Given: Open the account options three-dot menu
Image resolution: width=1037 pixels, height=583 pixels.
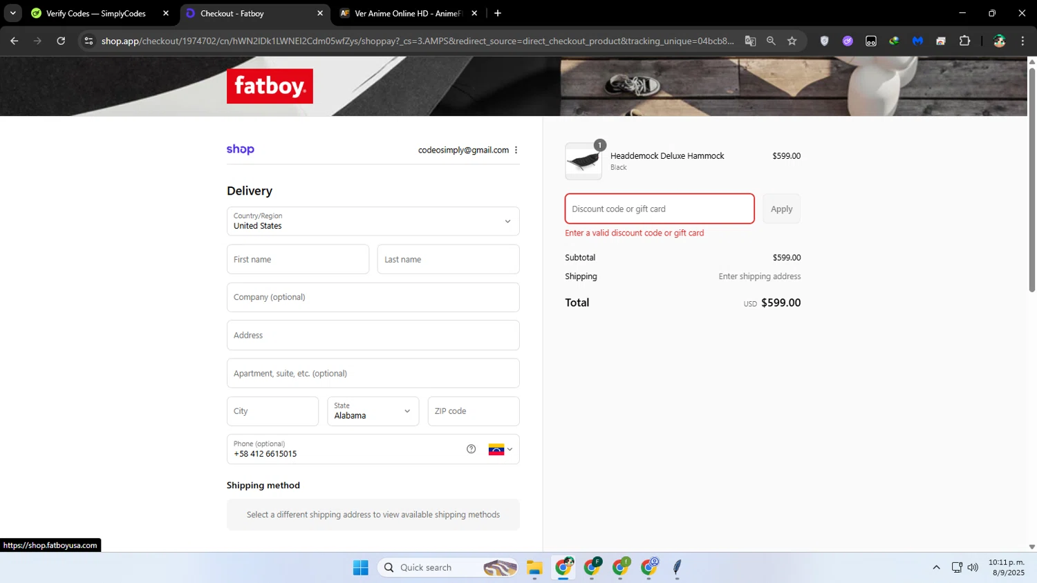Looking at the screenshot, I should (516, 150).
